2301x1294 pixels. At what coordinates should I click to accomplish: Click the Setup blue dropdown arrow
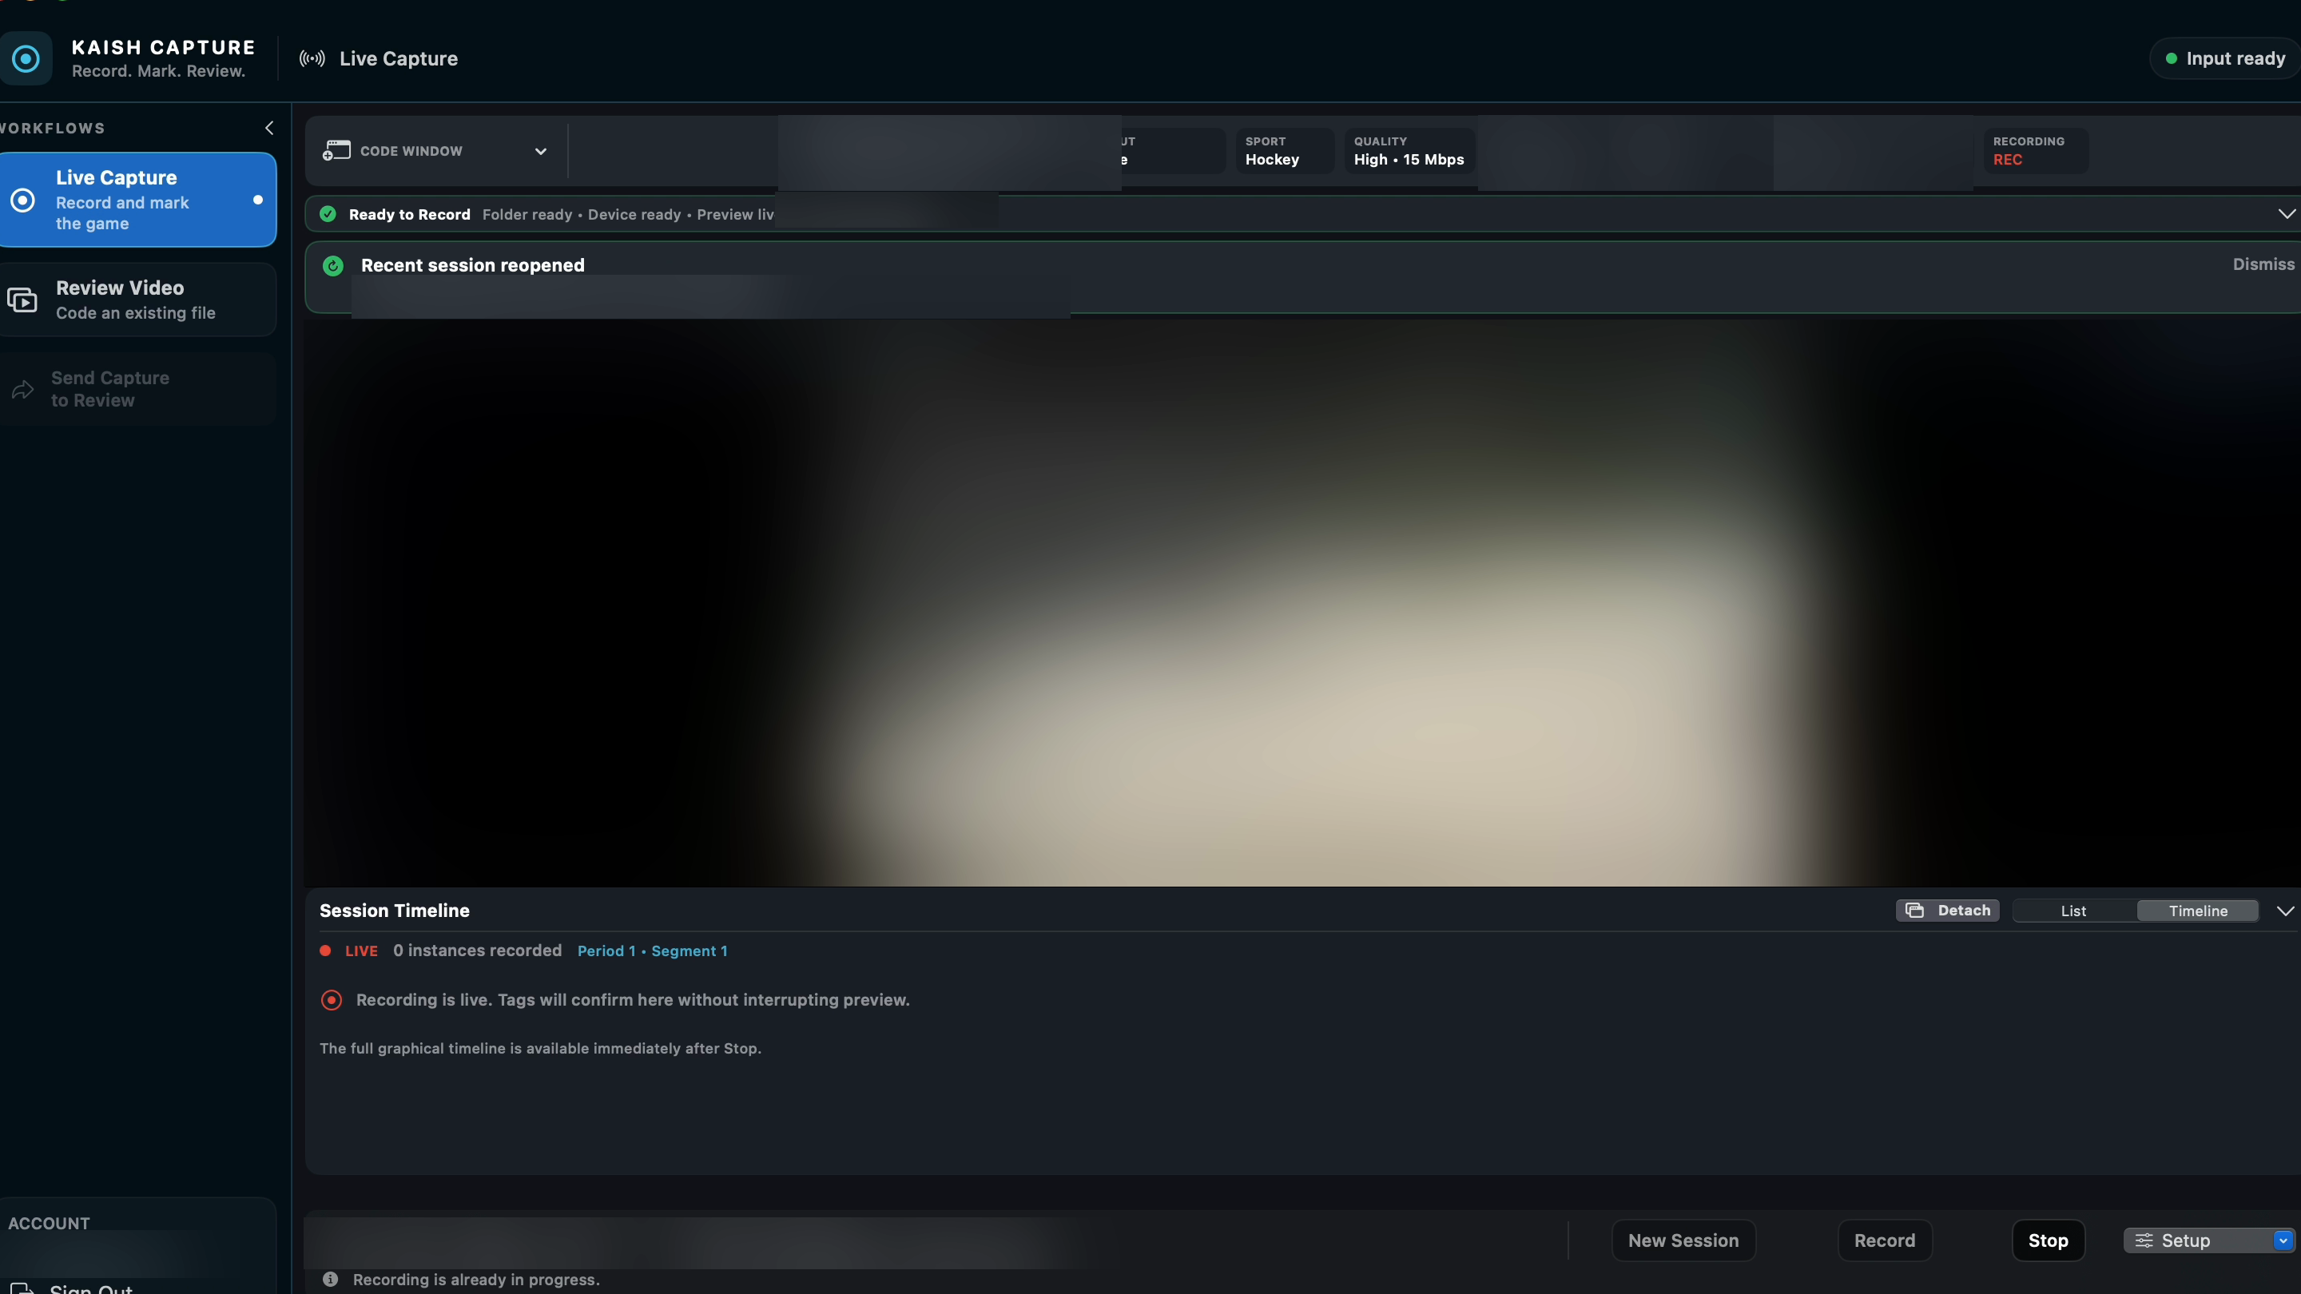[2283, 1240]
